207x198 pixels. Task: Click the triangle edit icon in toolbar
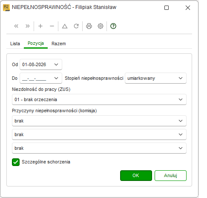click(x=65, y=26)
